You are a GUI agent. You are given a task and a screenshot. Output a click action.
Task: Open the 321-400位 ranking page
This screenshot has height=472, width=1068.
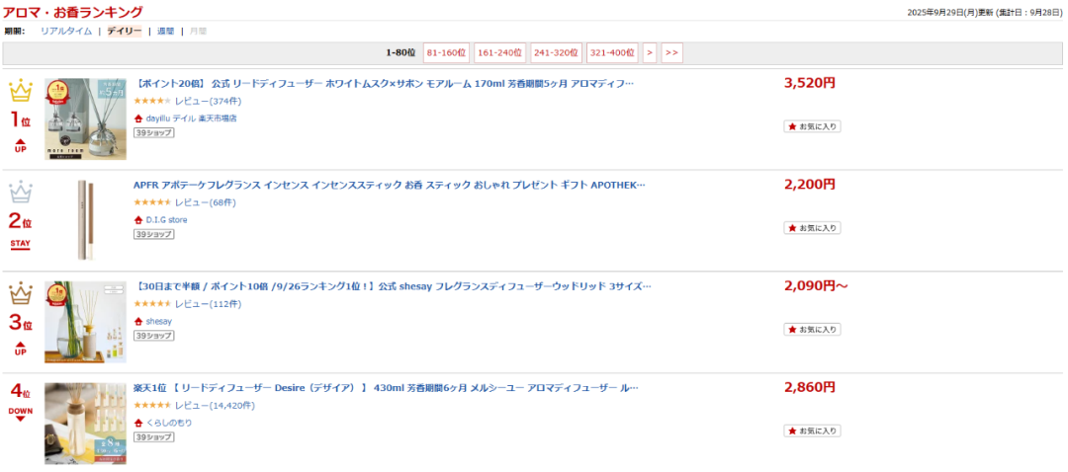(611, 52)
